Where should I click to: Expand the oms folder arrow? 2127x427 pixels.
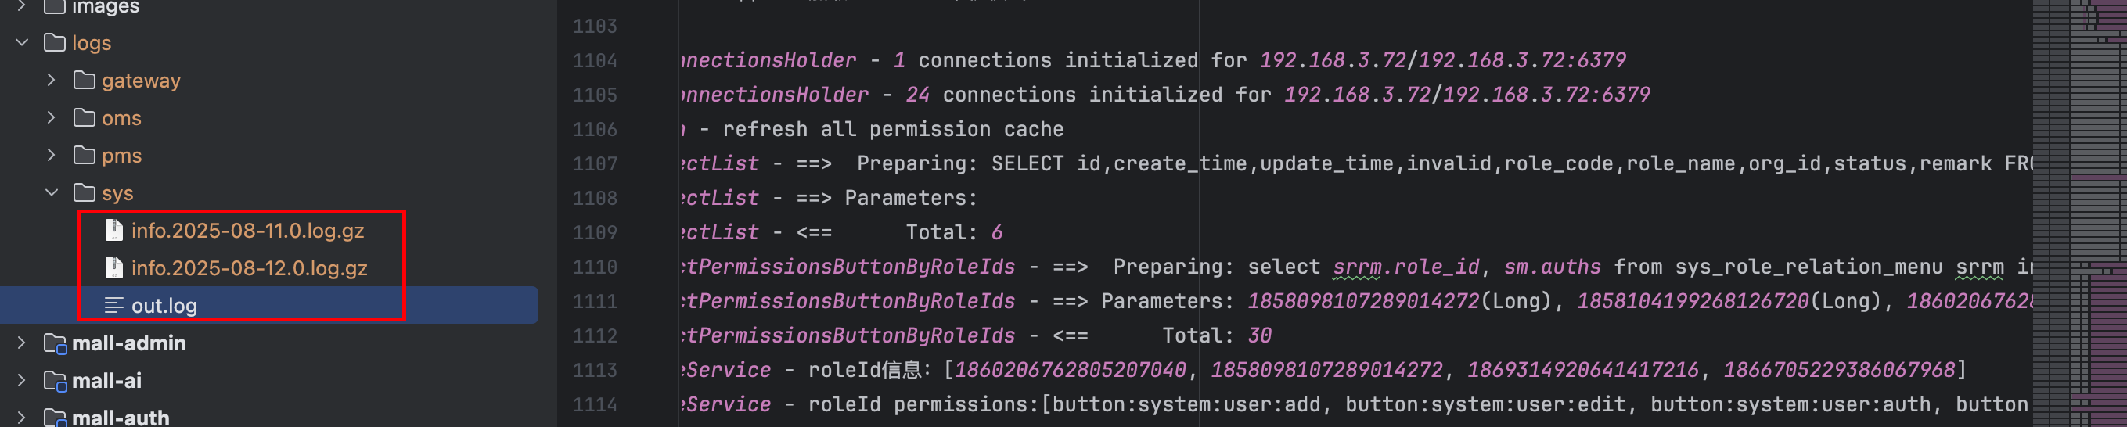[x=51, y=117]
